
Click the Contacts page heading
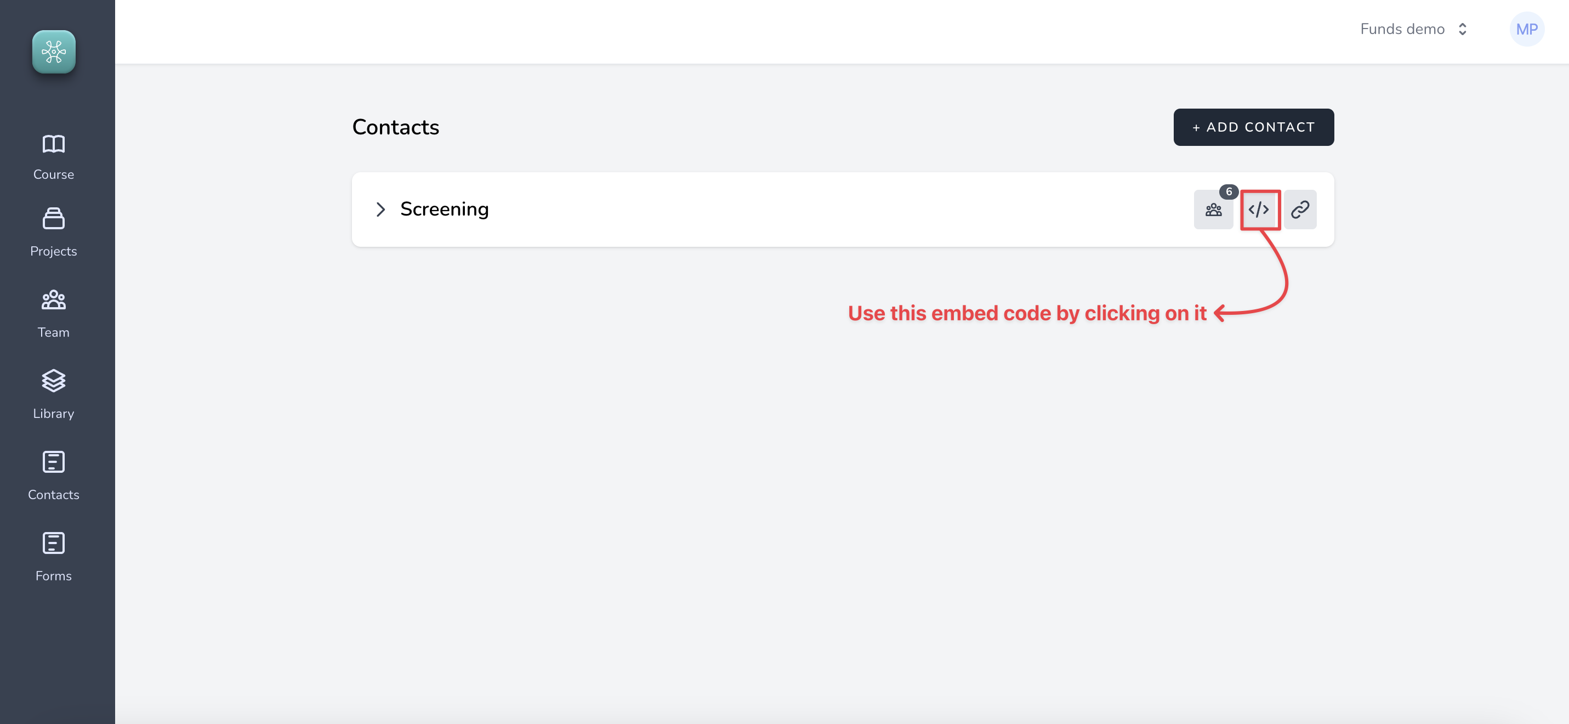click(395, 127)
